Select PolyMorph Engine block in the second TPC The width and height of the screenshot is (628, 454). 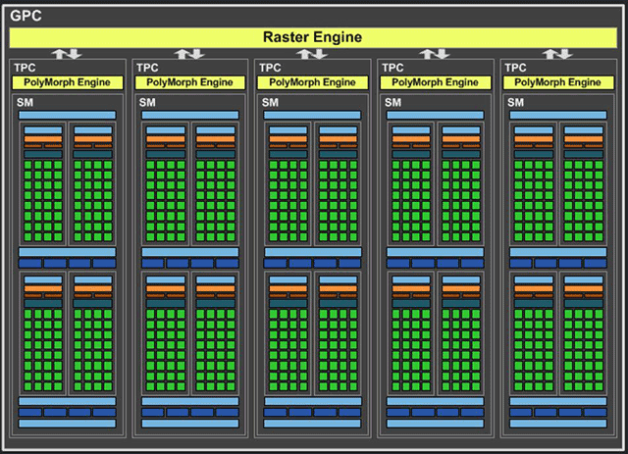(x=189, y=82)
